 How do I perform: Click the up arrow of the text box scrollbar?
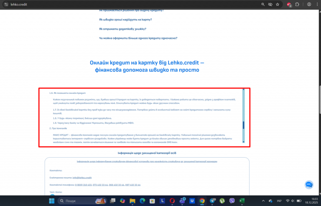pyautogui.click(x=243, y=89)
